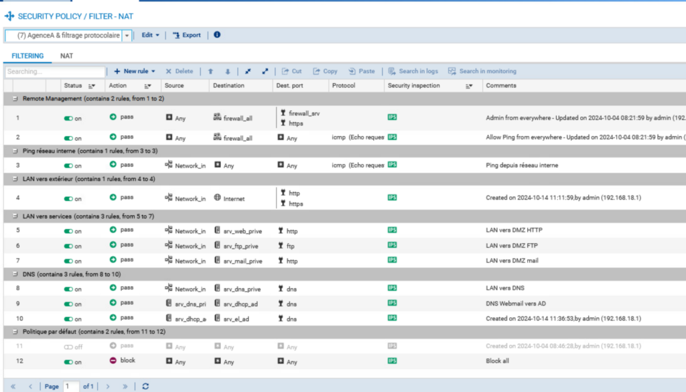The image size is (686, 392).
Task: Click the IPS inspection badge on rule 12
Action: pos(392,361)
